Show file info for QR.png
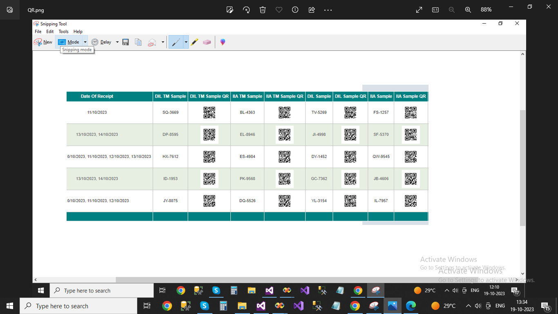This screenshot has height=314, width=558. (x=295, y=10)
